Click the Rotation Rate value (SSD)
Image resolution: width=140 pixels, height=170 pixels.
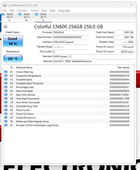[124, 42]
